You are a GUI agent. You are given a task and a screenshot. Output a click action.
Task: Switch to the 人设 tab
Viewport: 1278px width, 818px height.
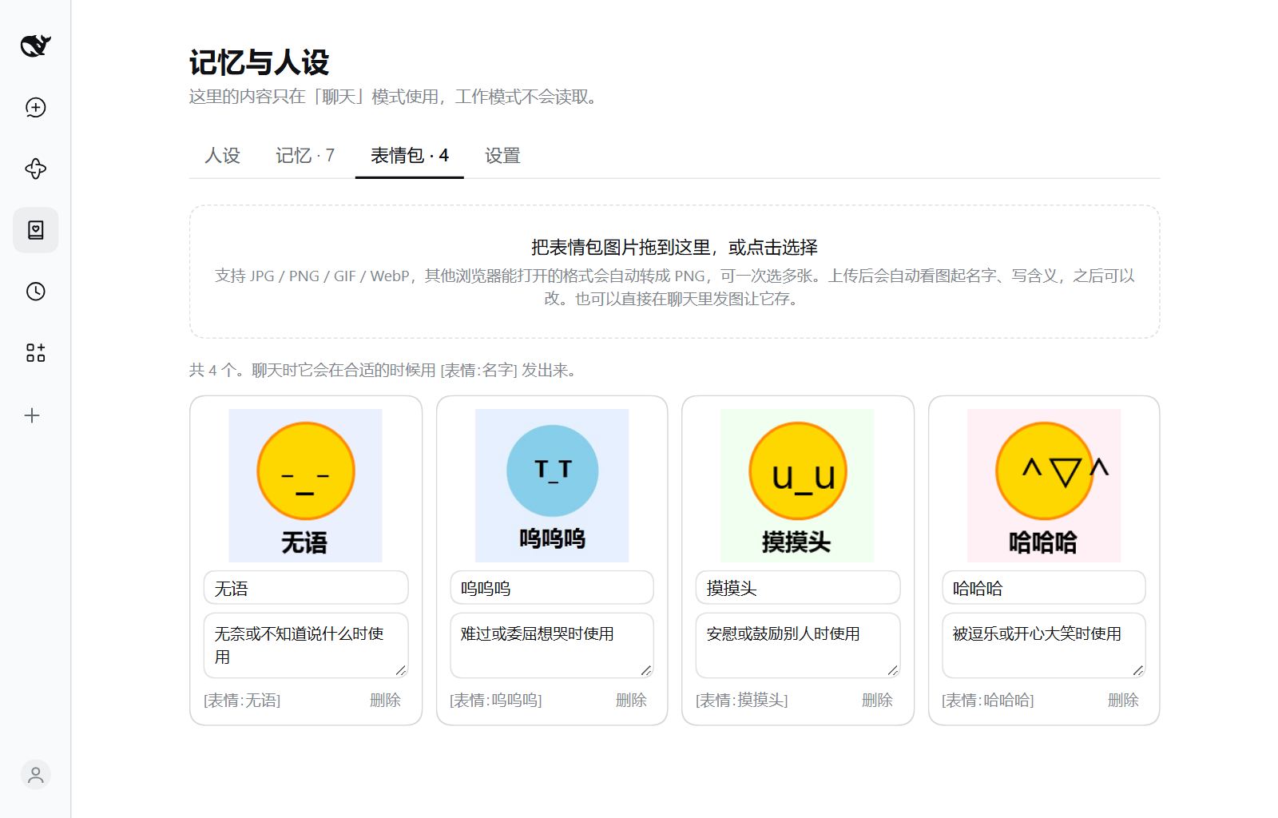[x=222, y=156]
